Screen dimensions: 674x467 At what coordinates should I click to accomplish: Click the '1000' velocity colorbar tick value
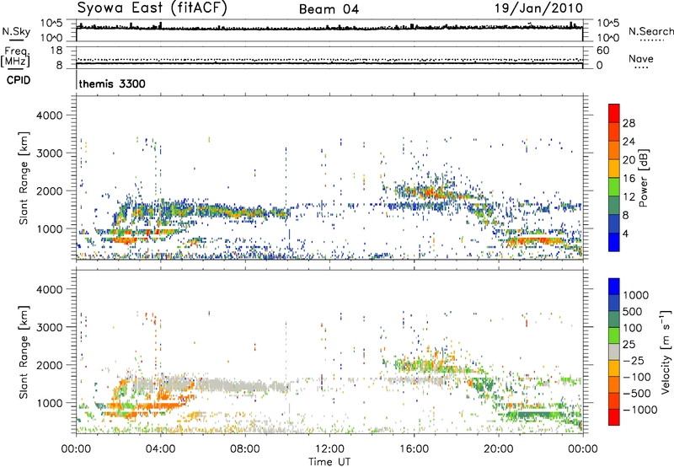pyautogui.click(x=636, y=295)
